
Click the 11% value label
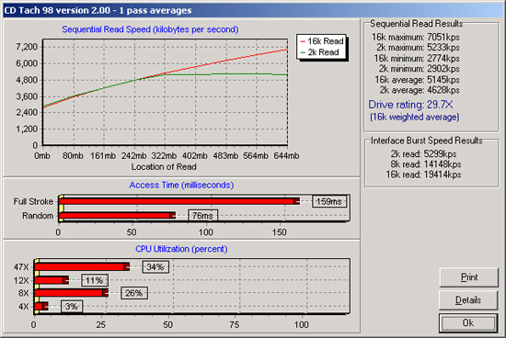pos(94,280)
